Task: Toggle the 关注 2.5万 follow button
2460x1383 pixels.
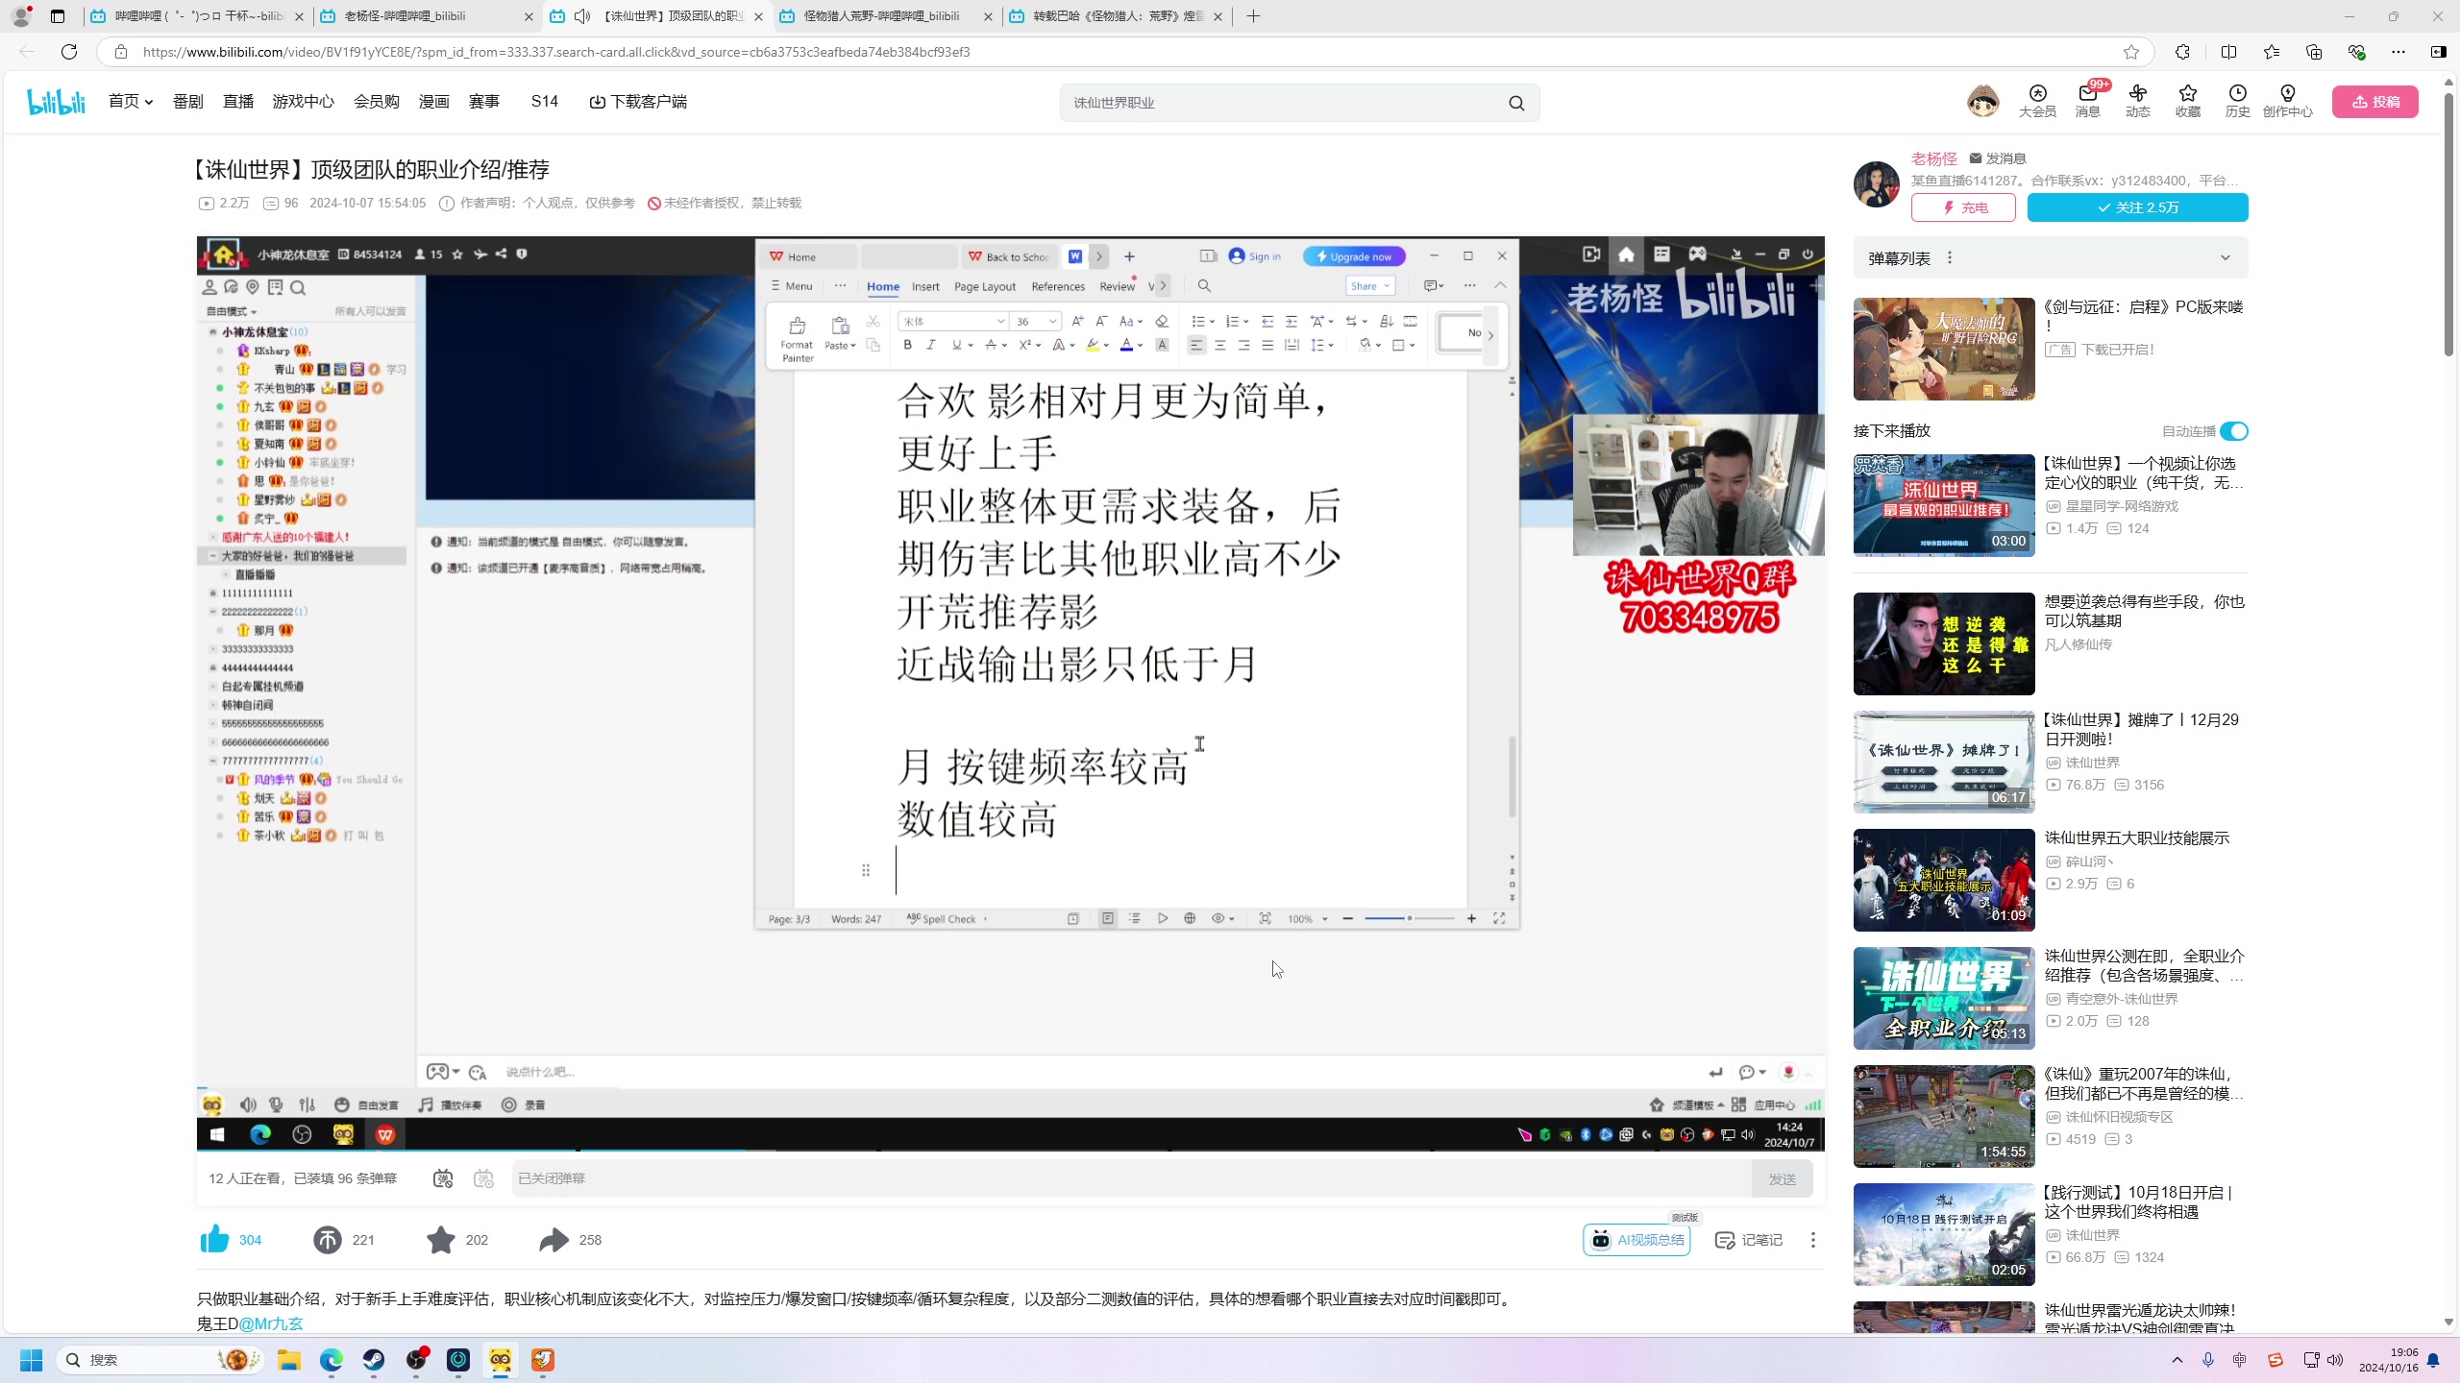Action: point(2138,207)
